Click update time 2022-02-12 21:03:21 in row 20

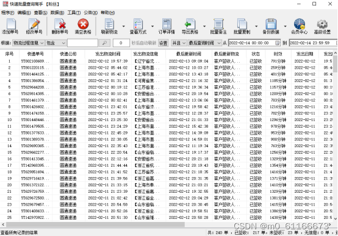(x=189, y=185)
